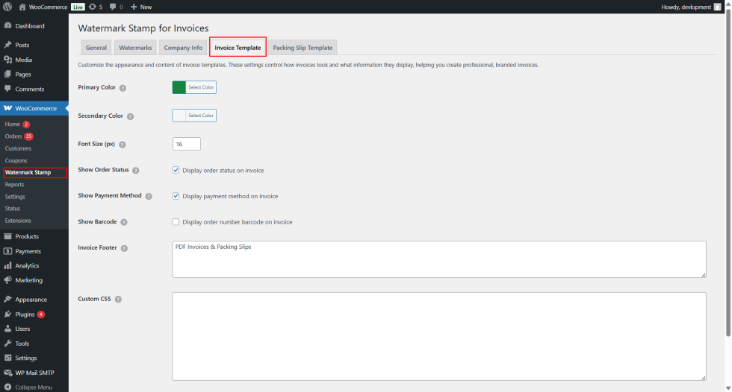The width and height of the screenshot is (732, 392).
Task: Click the New button in admin bar
Action: click(x=141, y=7)
